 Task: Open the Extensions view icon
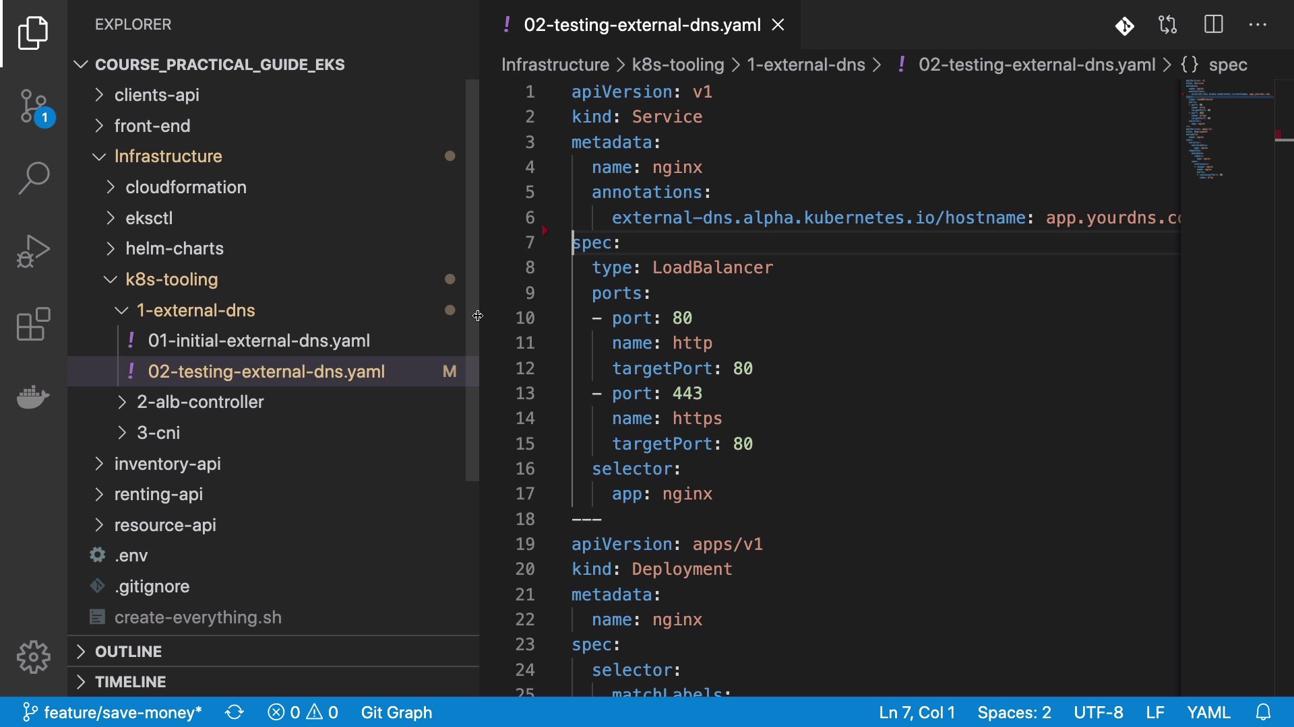click(x=34, y=324)
